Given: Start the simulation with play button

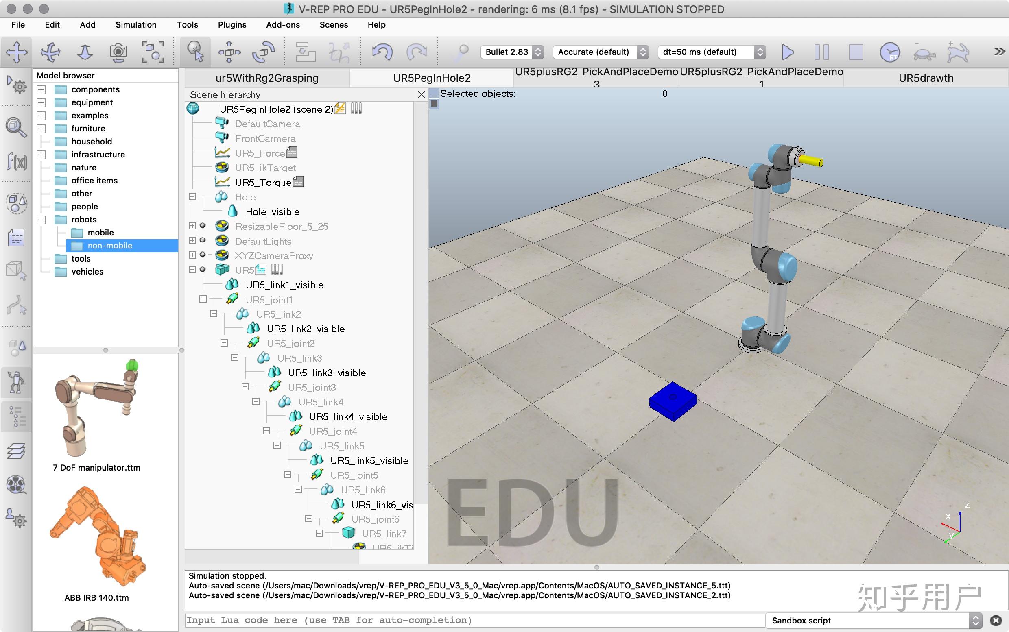Looking at the screenshot, I should tap(787, 52).
